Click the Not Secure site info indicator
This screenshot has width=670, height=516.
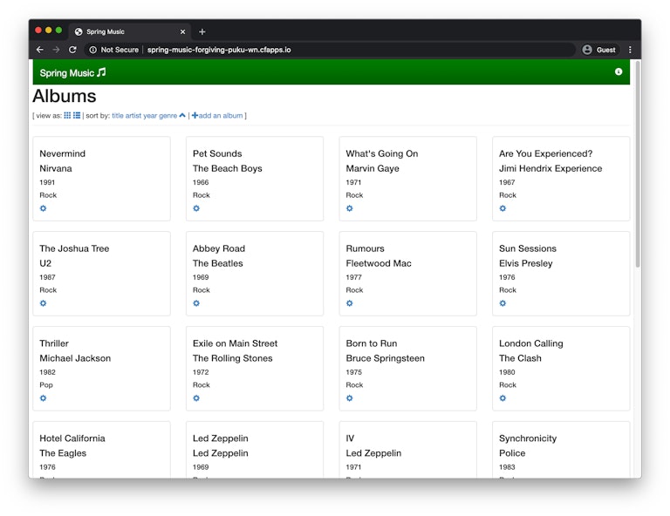tap(113, 50)
